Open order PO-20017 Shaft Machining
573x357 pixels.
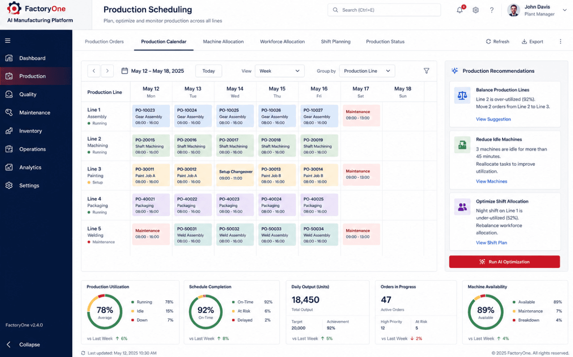tap(235, 146)
